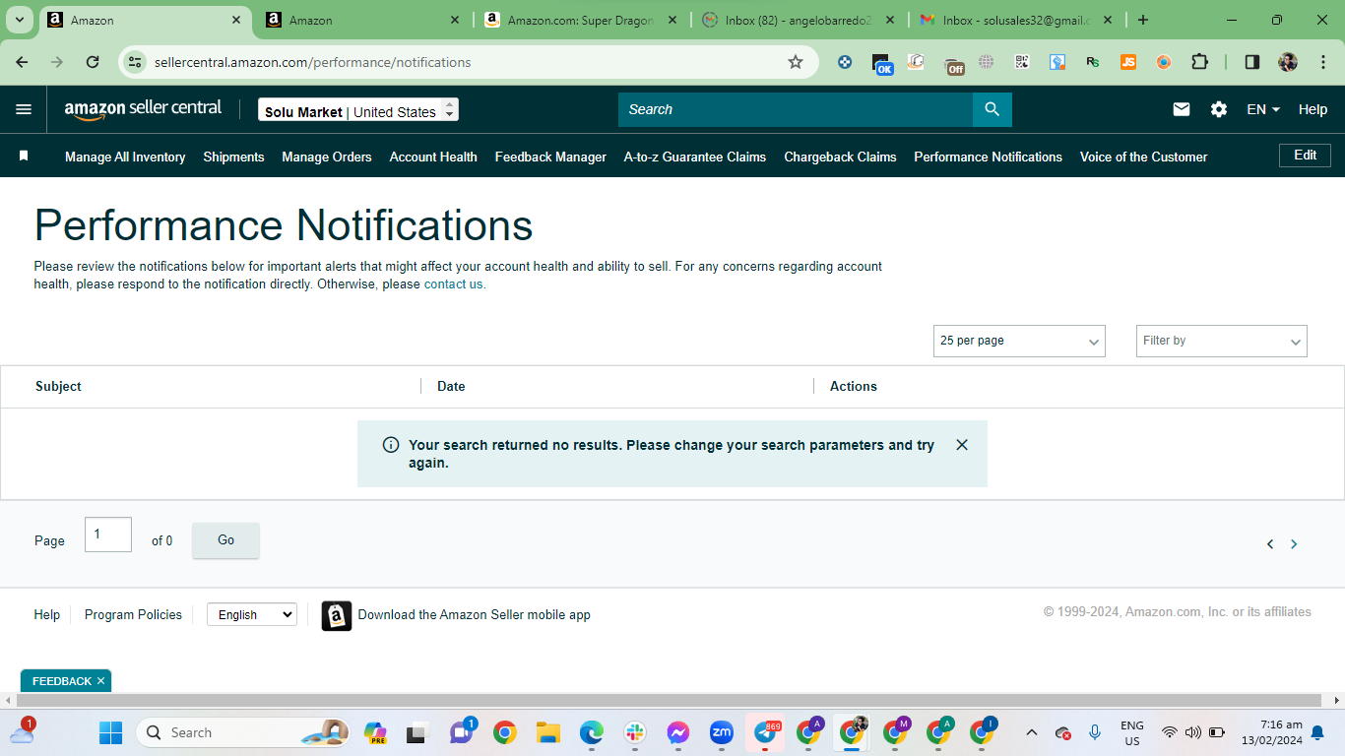Viewport: 1345px width, 756px height.
Task: Bookmark this page with the star icon
Action: click(x=796, y=62)
